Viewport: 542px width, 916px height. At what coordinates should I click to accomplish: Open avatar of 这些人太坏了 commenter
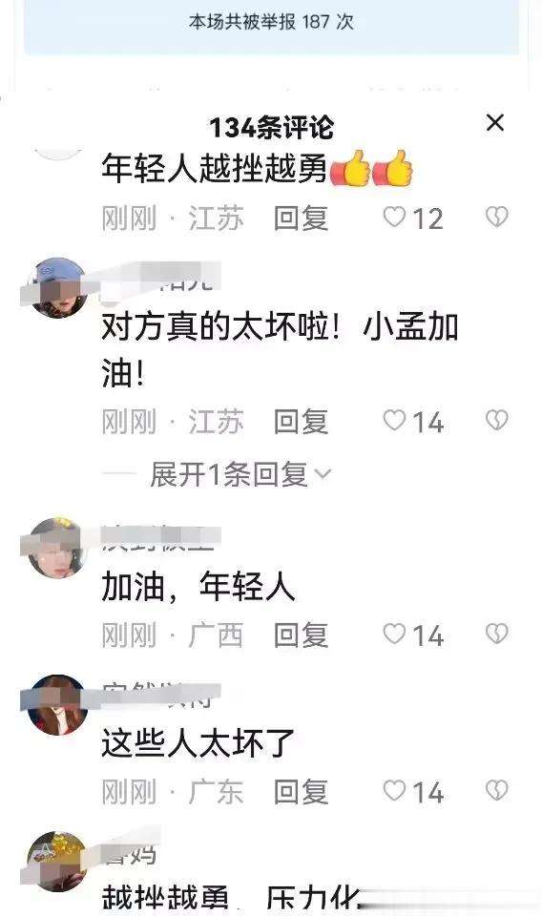57,704
